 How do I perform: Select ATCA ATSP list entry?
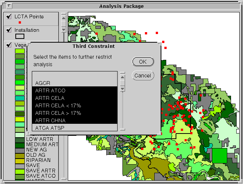pyautogui.click(x=75, y=128)
